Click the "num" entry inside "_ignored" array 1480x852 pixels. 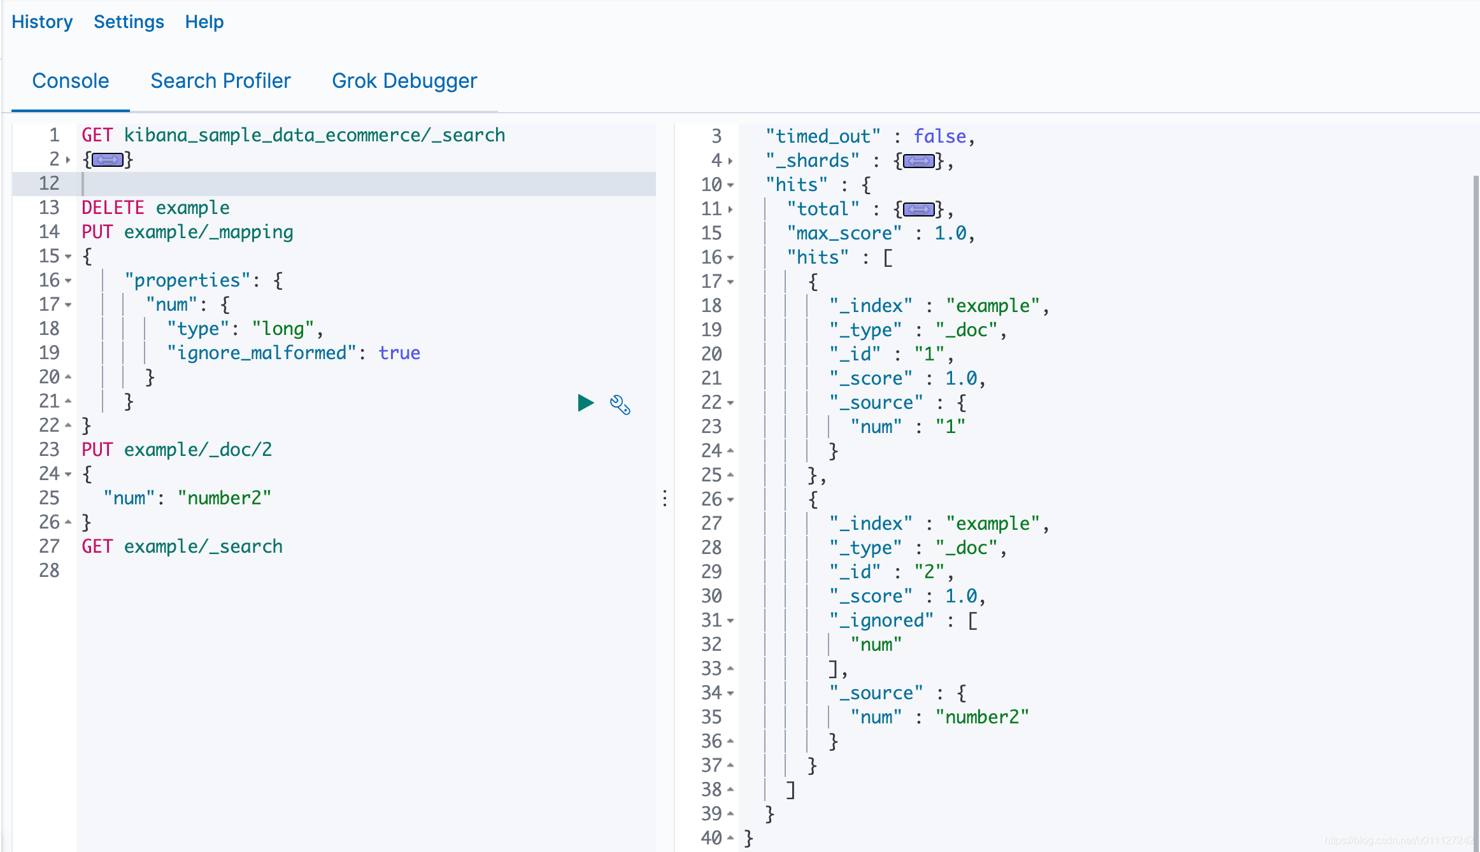(x=876, y=645)
